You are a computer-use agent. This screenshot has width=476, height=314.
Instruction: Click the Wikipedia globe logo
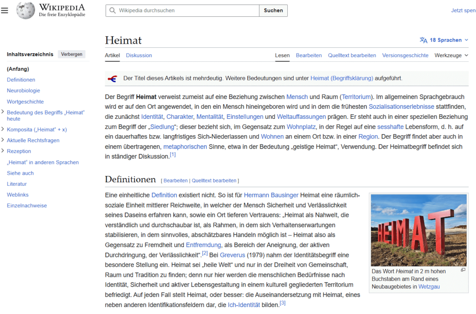26,10
